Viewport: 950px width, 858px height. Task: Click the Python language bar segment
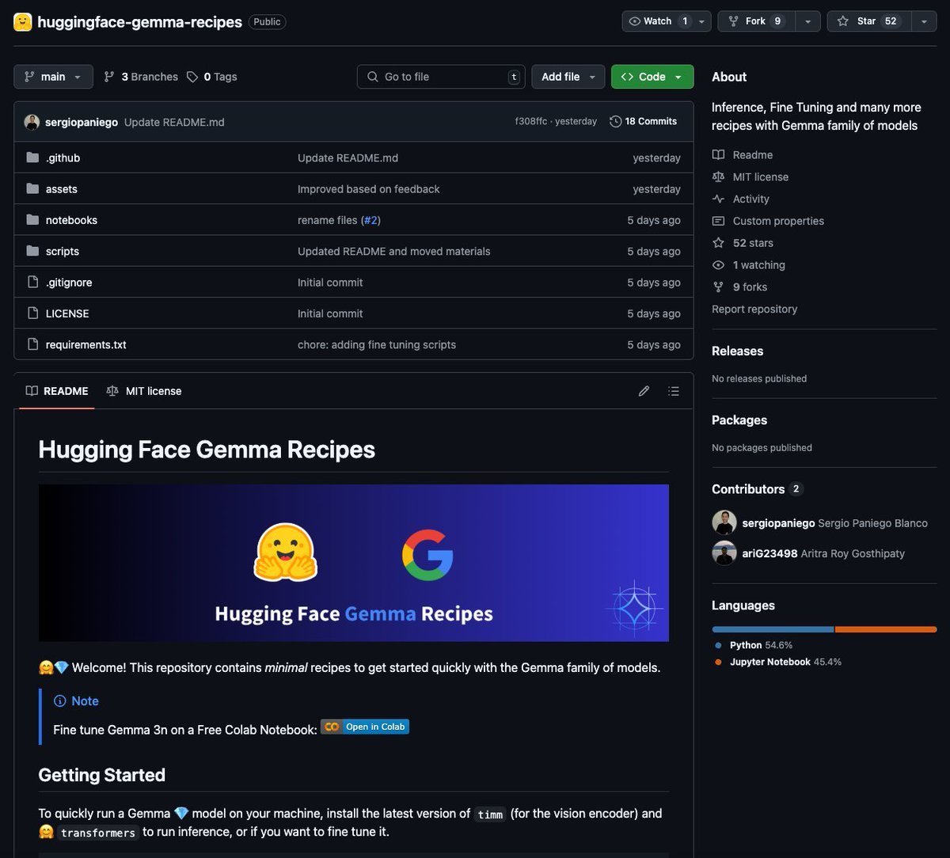click(773, 629)
